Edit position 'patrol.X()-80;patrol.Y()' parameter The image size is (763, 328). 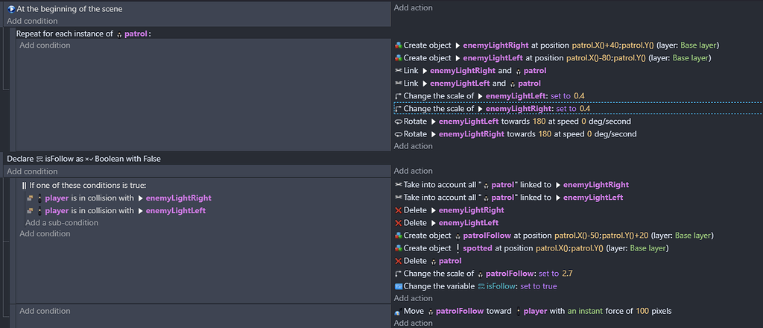606,58
